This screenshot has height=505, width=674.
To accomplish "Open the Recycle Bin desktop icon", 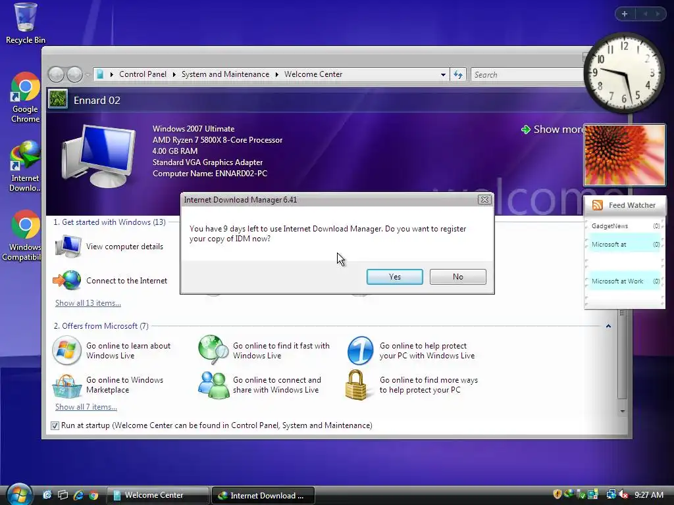I will tap(26, 24).
